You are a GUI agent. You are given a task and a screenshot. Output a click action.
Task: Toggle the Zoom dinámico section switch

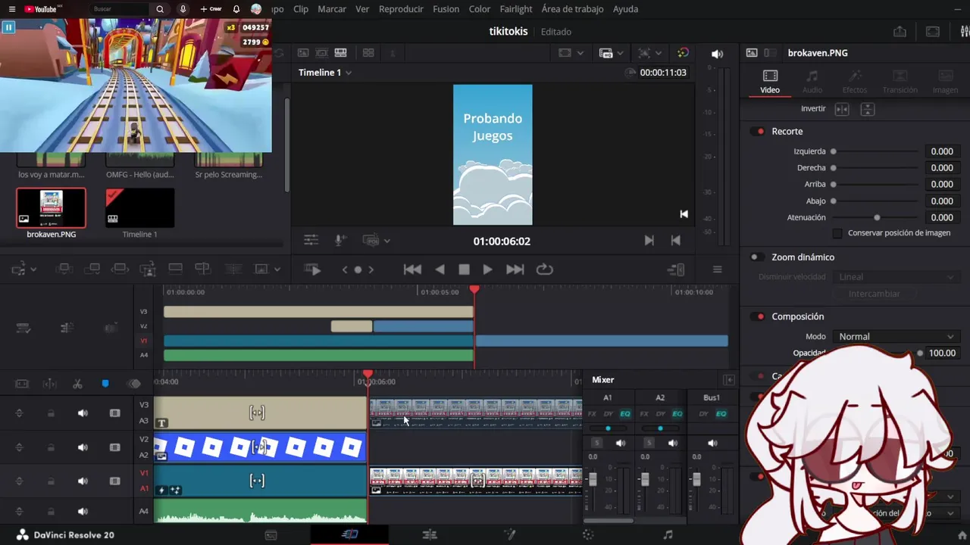[x=757, y=257]
